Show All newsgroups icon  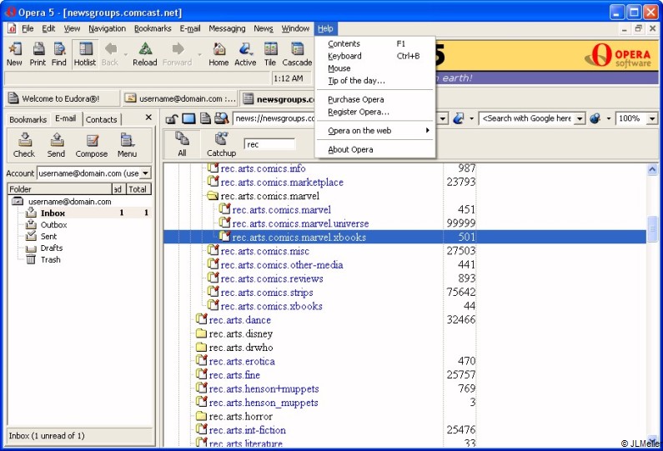coord(182,144)
